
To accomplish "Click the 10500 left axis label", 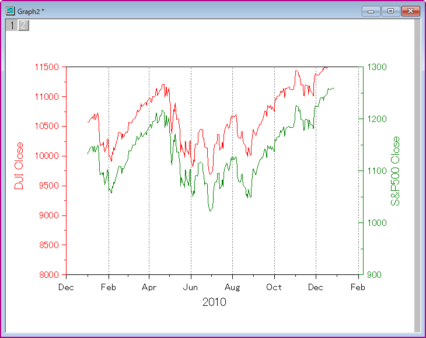I will coord(47,126).
